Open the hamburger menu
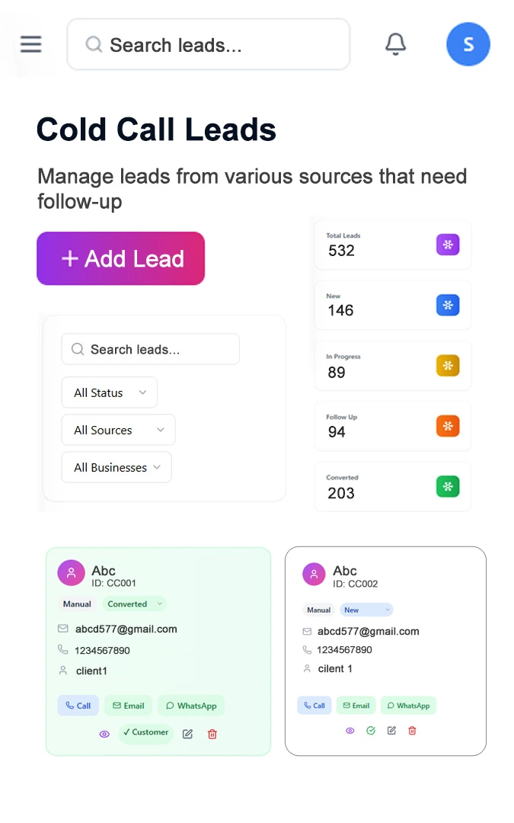 [31, 44]
